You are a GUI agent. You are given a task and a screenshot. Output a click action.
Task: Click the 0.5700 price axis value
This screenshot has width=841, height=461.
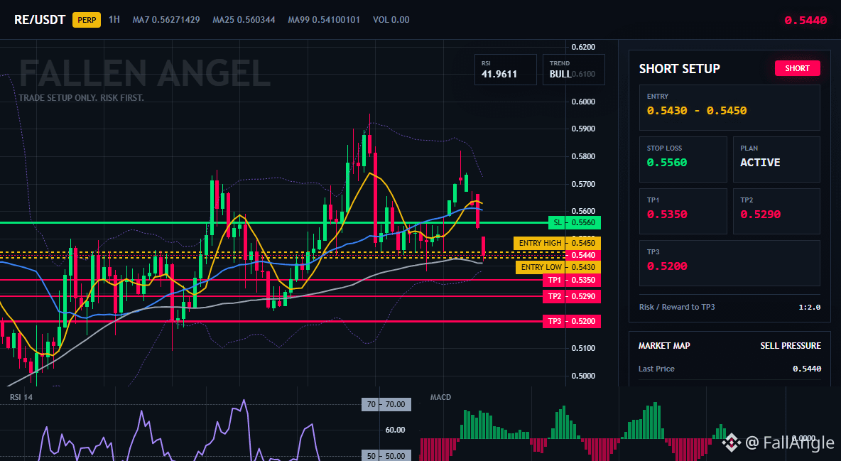pyautogui.click(x=583, y=184)
